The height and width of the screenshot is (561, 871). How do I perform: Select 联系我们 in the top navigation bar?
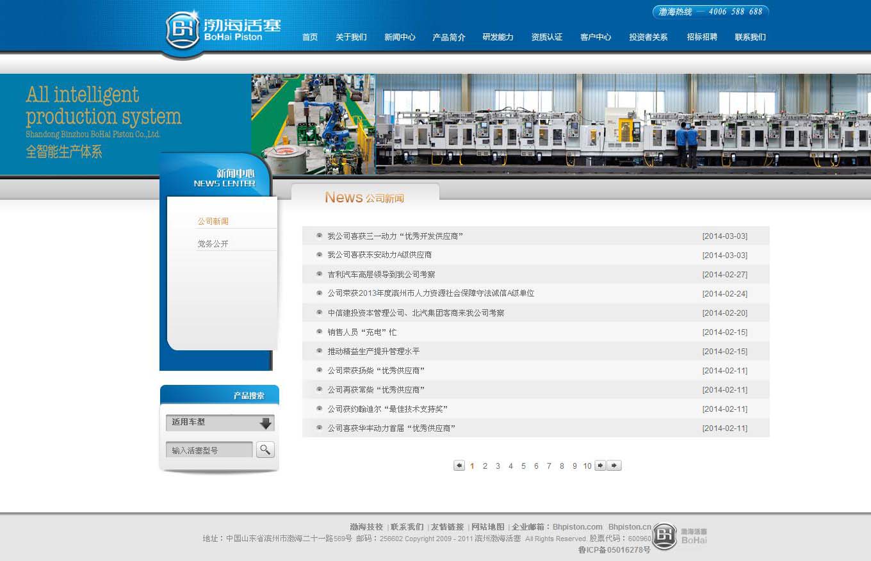(750, 37)
